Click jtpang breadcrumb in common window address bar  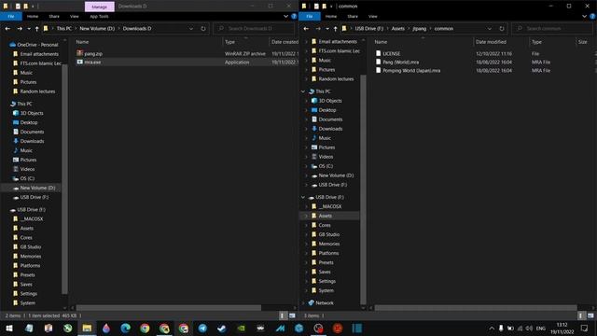click(x=420, y=29)
